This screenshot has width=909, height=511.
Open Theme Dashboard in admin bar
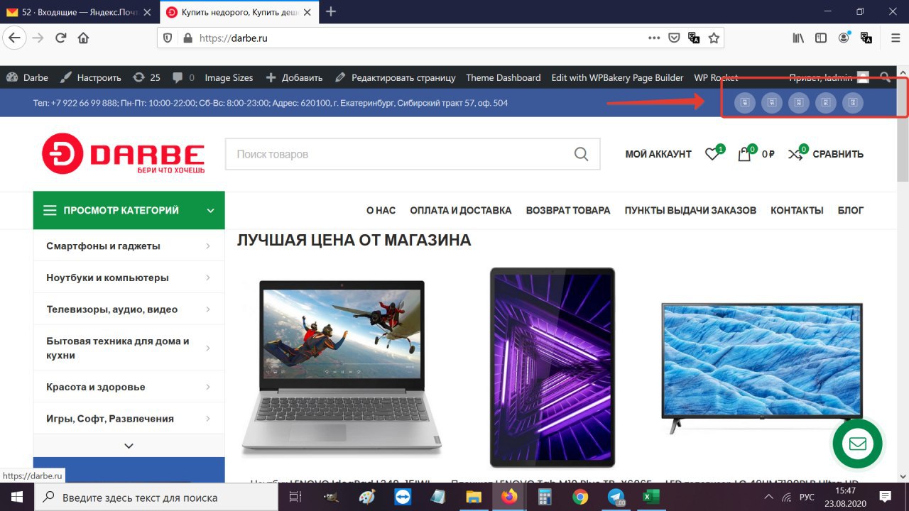(504, 77)
